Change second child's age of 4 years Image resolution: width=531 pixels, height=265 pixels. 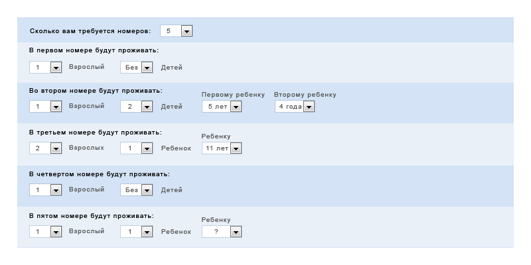294,107
